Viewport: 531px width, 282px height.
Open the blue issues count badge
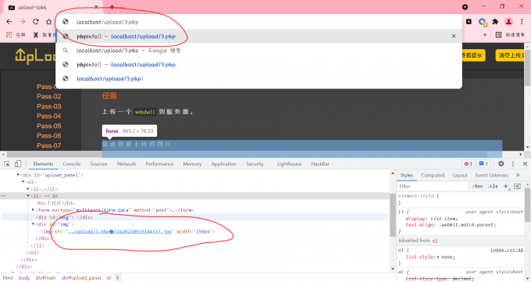[x=483, y=164]
